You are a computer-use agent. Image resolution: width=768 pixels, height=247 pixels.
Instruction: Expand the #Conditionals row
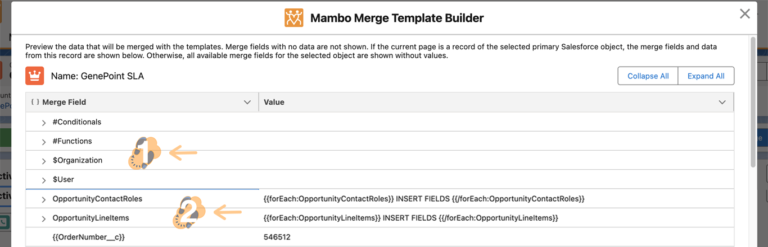(44, 123)
